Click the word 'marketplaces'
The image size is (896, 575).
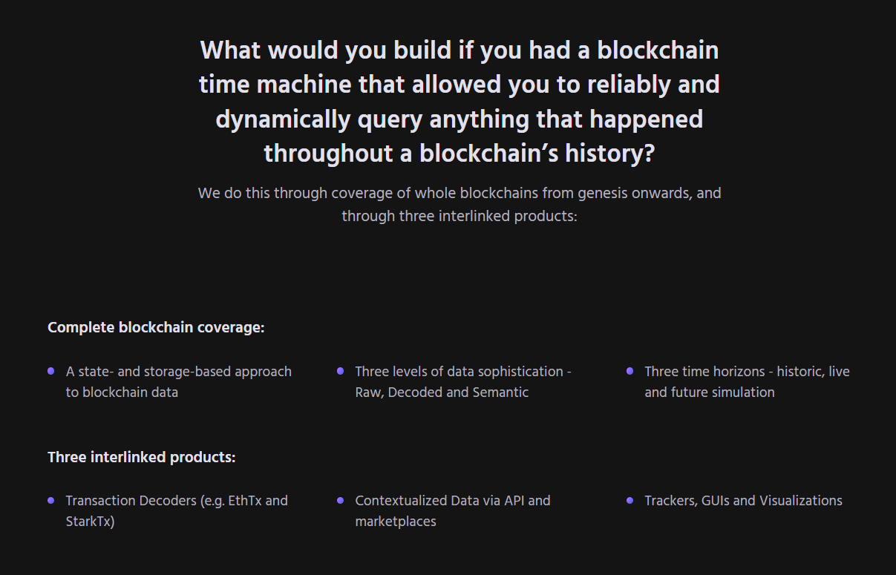tap(395, 522)
